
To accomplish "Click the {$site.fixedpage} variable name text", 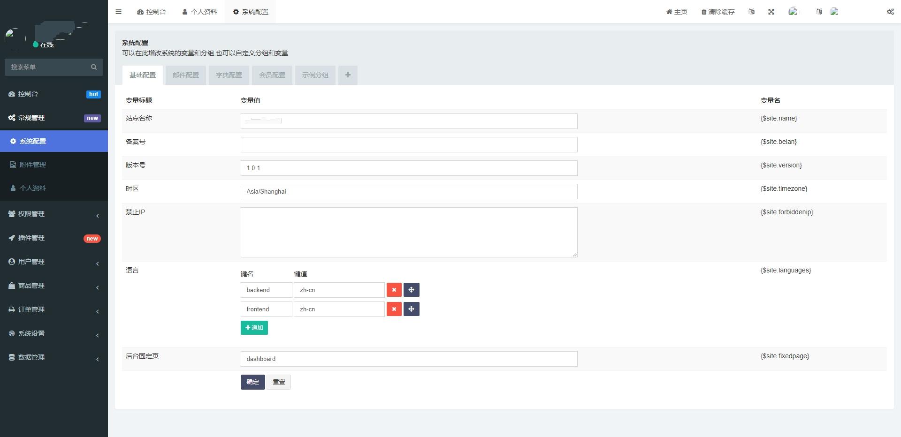I will click(785, 356).
